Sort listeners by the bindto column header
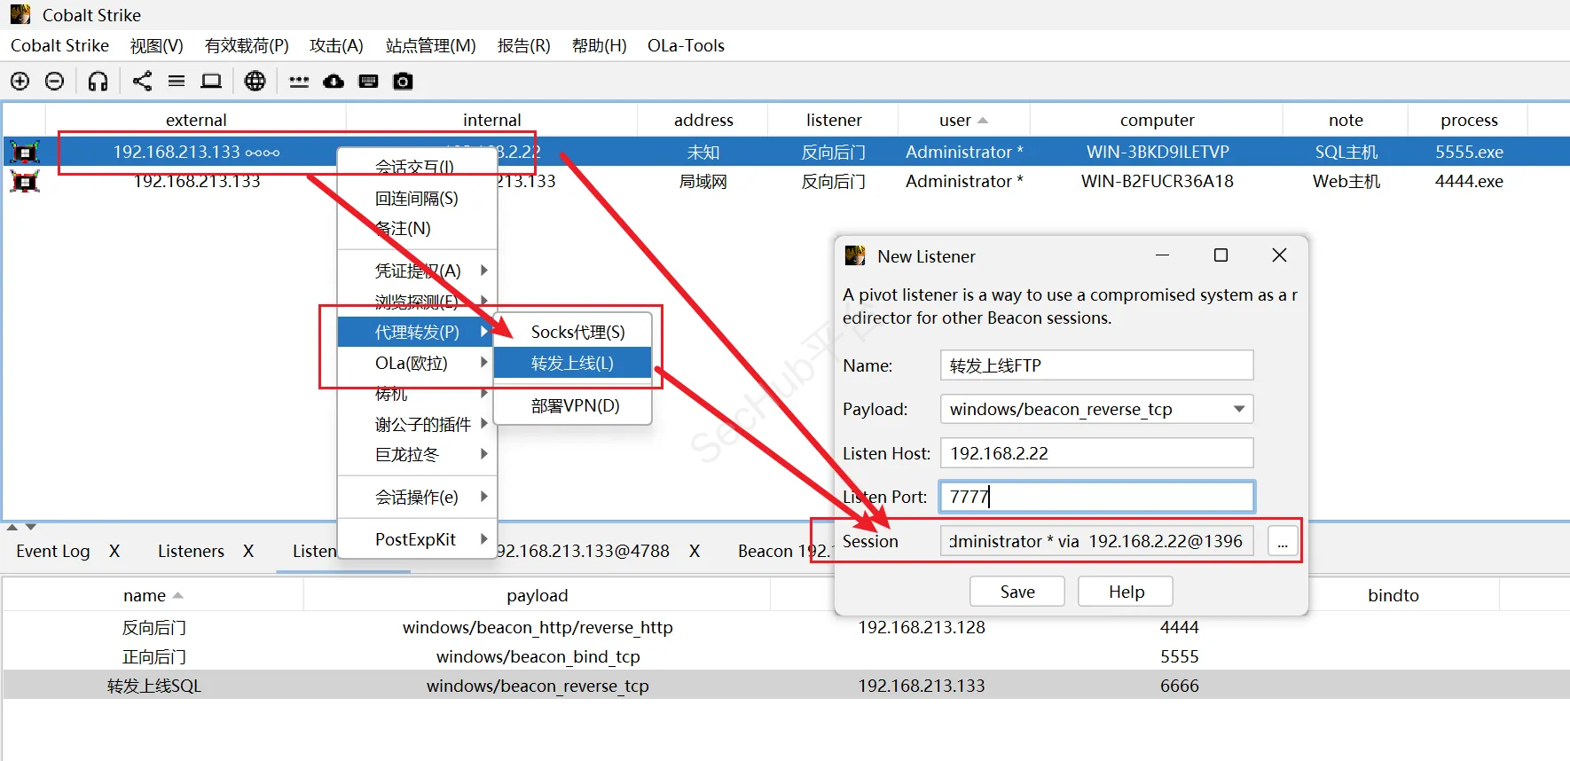The image size is (1570, 761). pyautogui.click(x=1393, y=595)
